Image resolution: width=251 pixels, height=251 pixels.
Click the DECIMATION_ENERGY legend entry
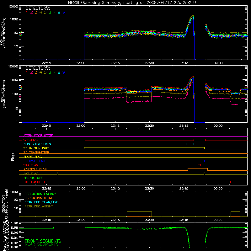(40, 194)
